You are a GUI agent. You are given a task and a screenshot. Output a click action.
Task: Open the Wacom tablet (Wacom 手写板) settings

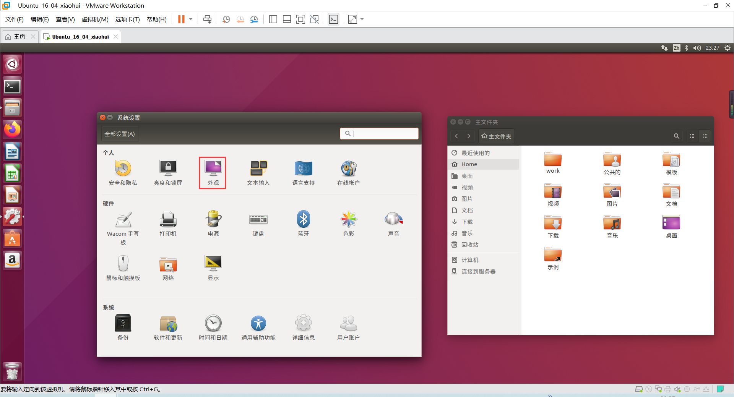coord(123,228)
